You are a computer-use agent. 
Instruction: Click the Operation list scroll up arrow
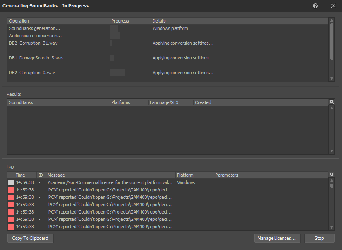pyautogui.click(x=331, y=20)
